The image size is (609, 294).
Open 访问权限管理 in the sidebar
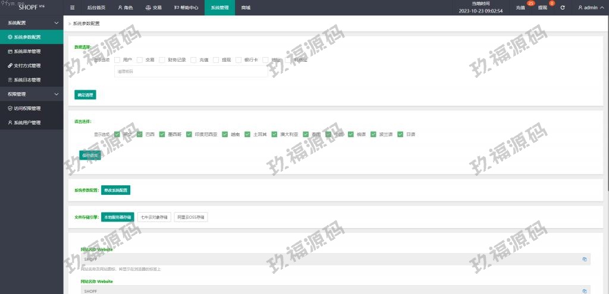pyautogui.click(x=27, y=108)
